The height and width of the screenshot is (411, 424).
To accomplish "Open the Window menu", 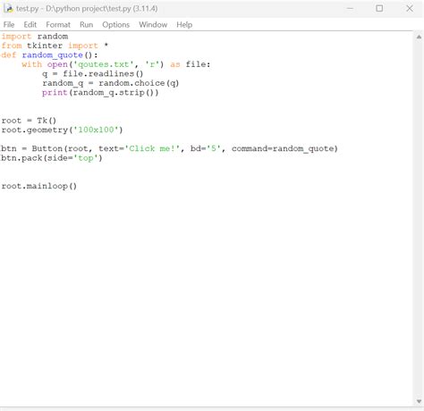I will coord(153,25).
